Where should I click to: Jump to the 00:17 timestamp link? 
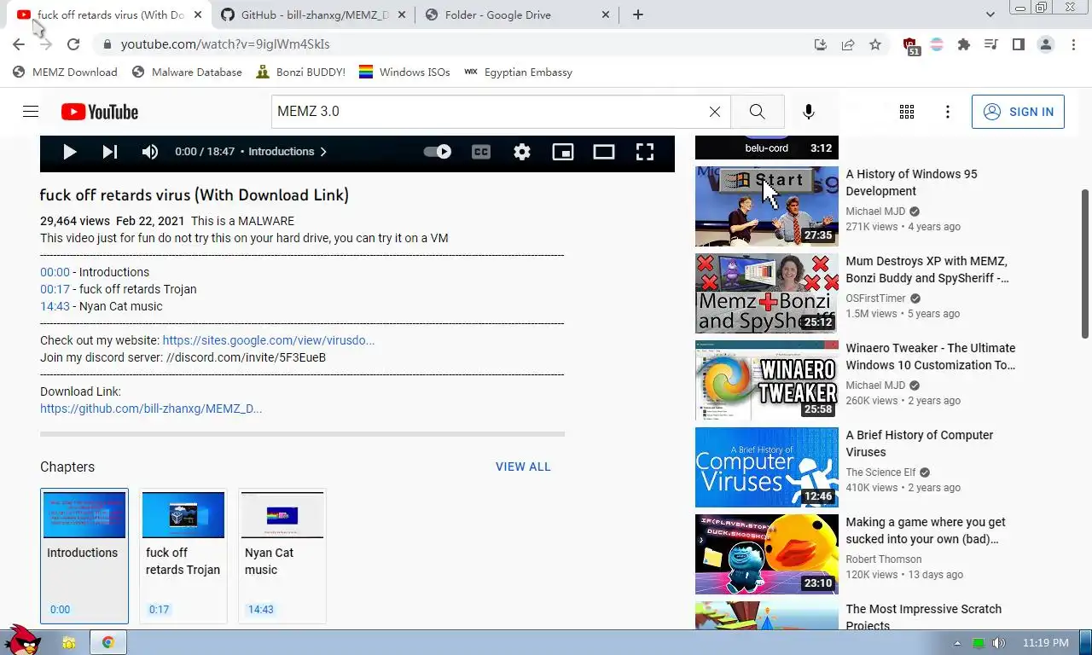click(55, 289)
